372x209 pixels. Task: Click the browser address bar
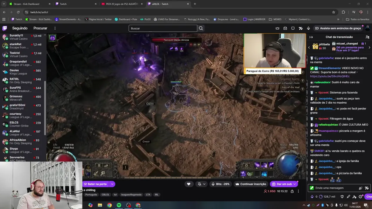[x=180, y=12]
